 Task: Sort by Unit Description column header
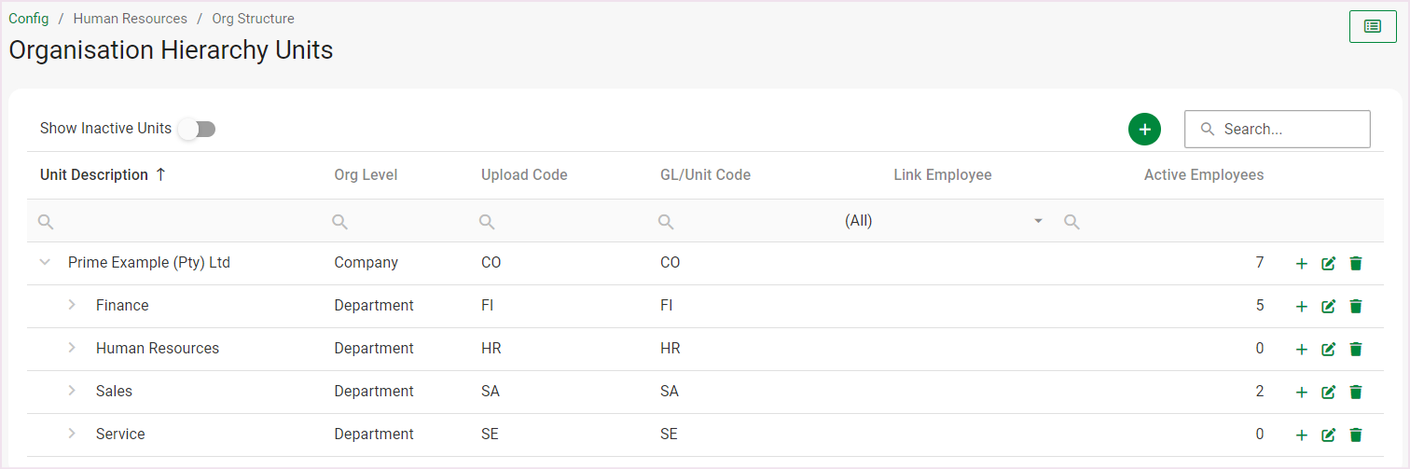tap(94, 175)
